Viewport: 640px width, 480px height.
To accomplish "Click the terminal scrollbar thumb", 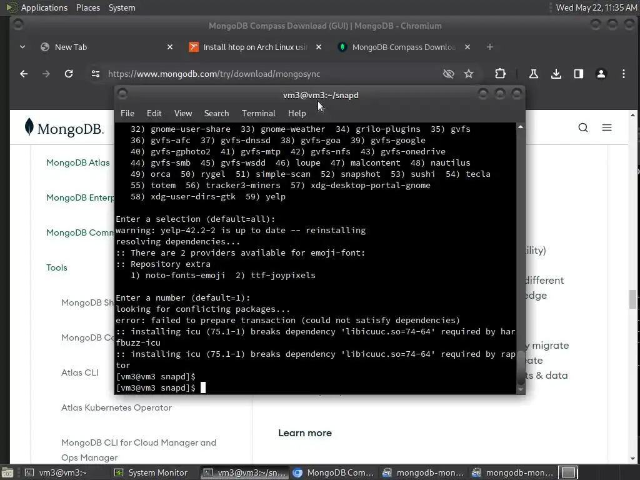I will tap(521, 367).
